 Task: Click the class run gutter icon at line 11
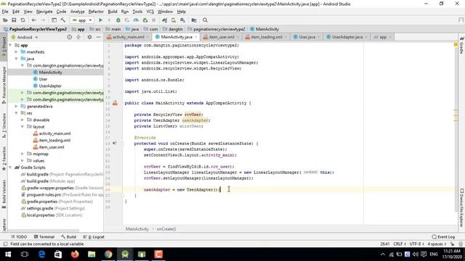point(115,103)
